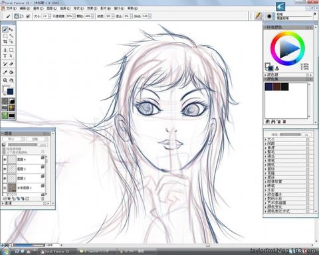Open the 帮助 menu
The height and width of the screenshot is (255, 319).
pos(132,9)
